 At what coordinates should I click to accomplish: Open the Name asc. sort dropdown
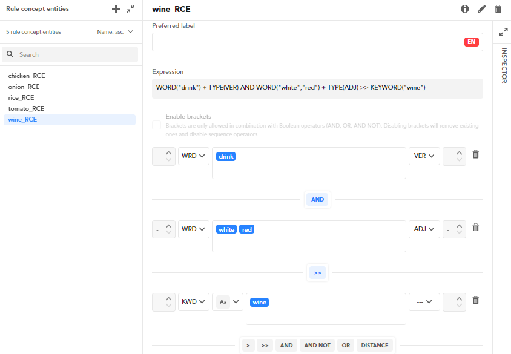(115, 32)
